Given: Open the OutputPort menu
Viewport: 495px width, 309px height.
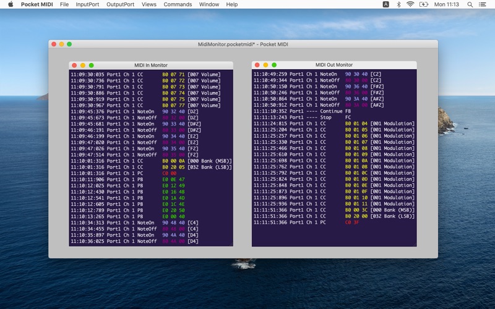Looking at the screenshot, I should pos(120,4).
